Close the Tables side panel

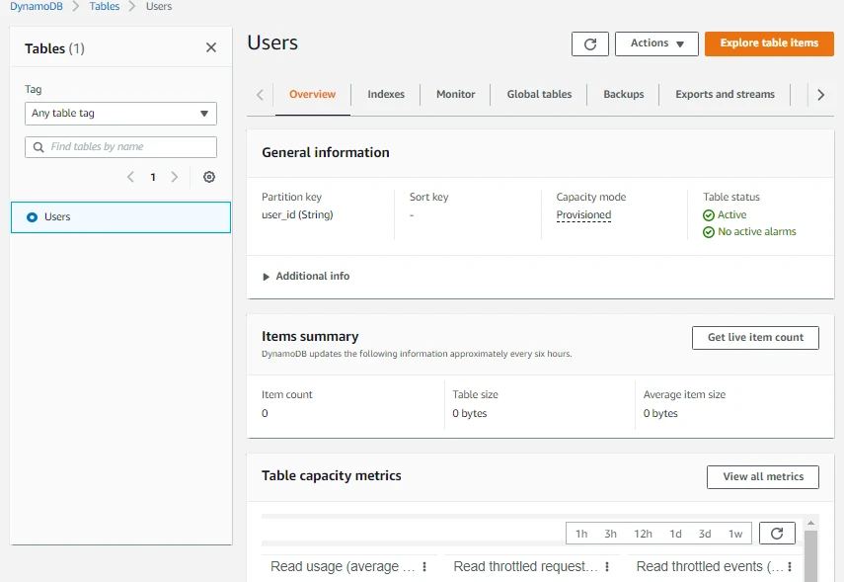click(x=211, y=47)
